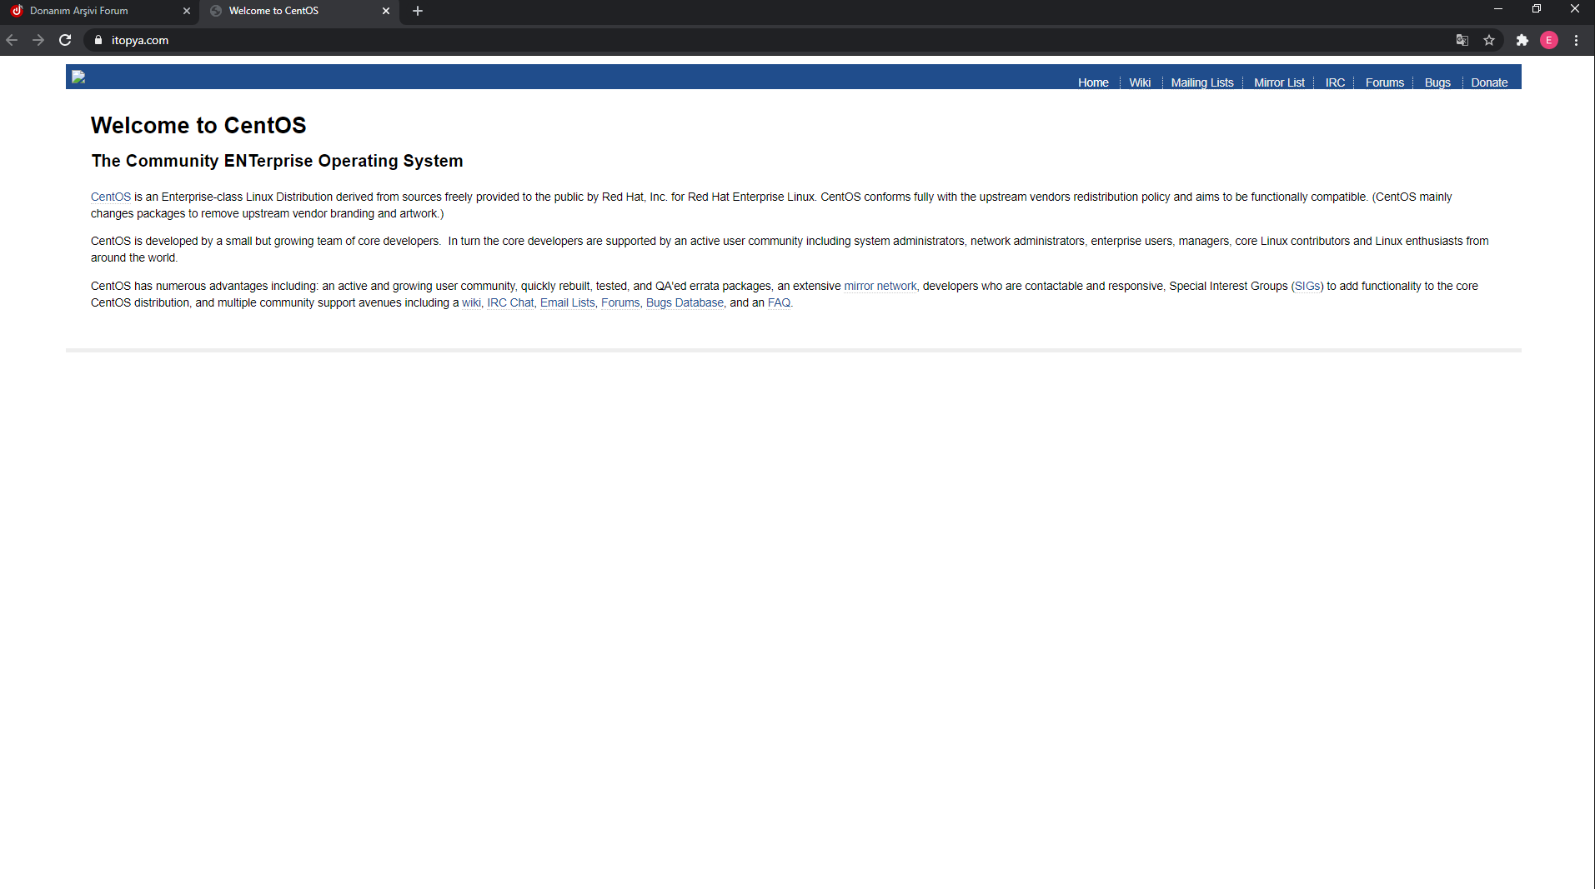The height and width of the screenshot is (889, 1595).
Task: Click the FAQ link
Action: (x=779, y=302)
